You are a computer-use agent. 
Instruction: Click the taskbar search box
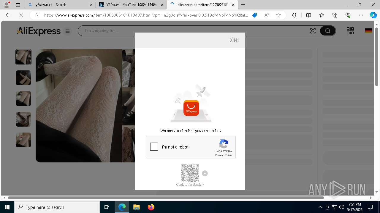(x=57, y=207)
